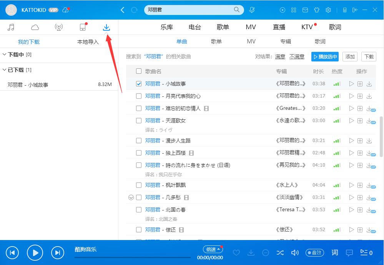
Task: Open the 倍速 playback speed dropdown
Action: [x=213, y=249]
